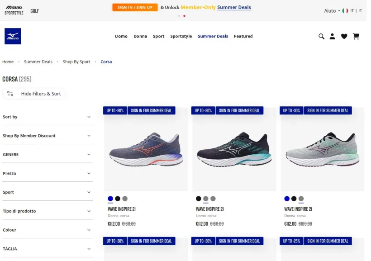
Task: Open the Donna menu
Action: (x=140, y=36)
